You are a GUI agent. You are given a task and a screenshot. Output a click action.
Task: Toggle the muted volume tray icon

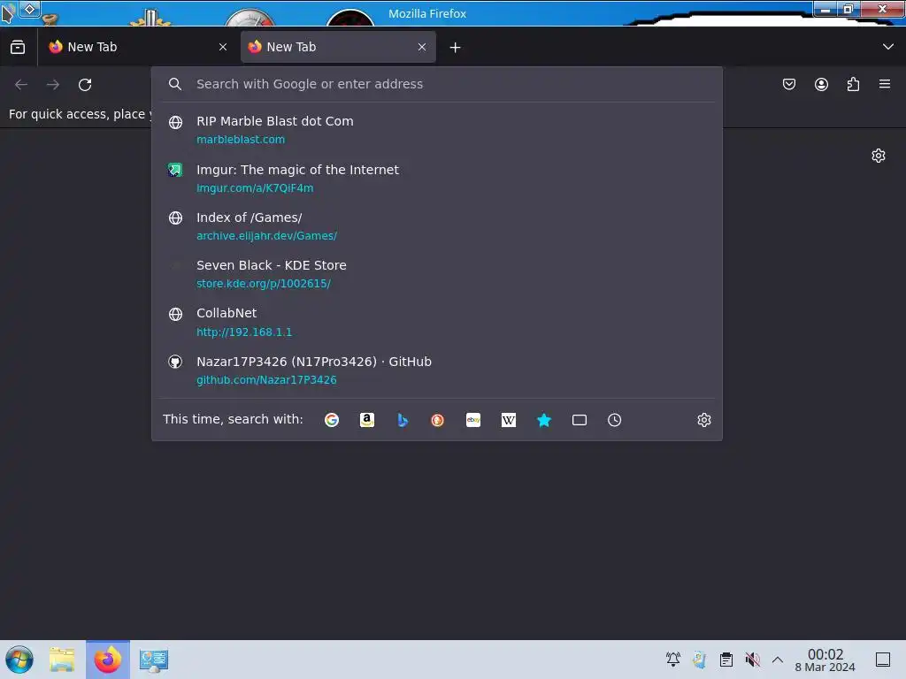pos(752,660)
